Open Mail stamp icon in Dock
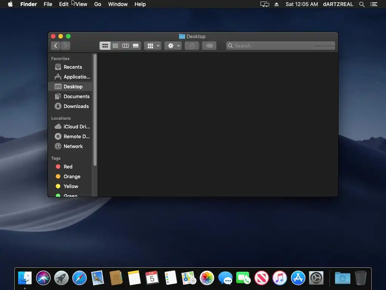This screenshot has width=386, height=290. 98,278
